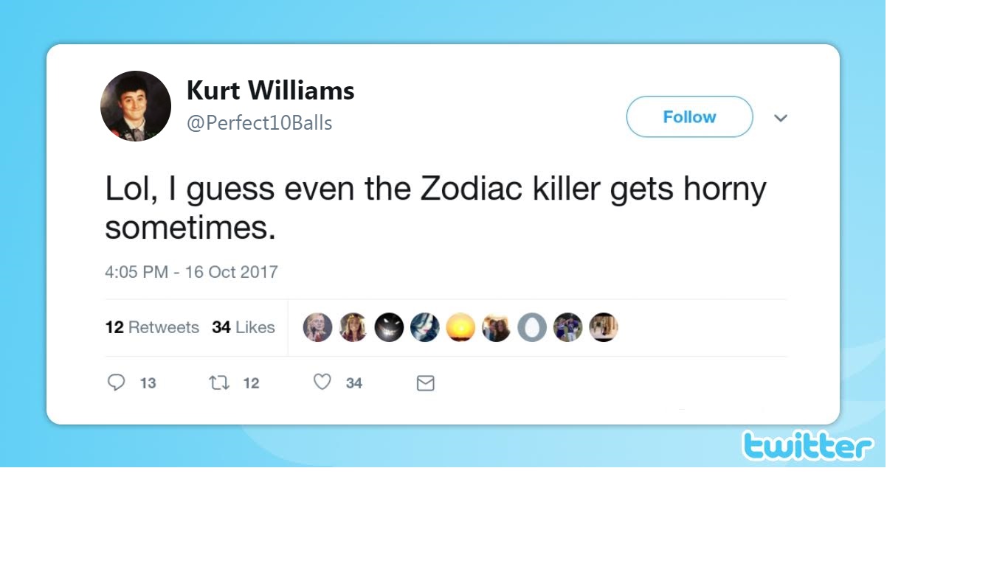View the 34 Likes list
The width and height of the screenshot is (1008, 566).
244,327
